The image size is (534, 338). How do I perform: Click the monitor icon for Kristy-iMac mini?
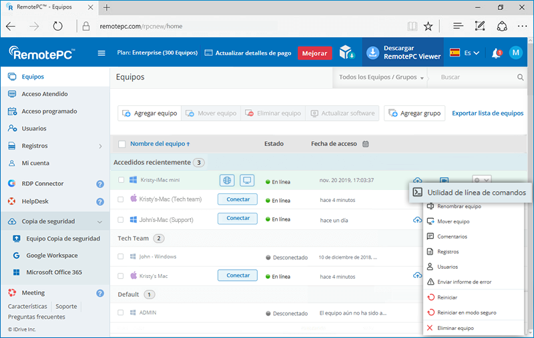click(248, 180)
